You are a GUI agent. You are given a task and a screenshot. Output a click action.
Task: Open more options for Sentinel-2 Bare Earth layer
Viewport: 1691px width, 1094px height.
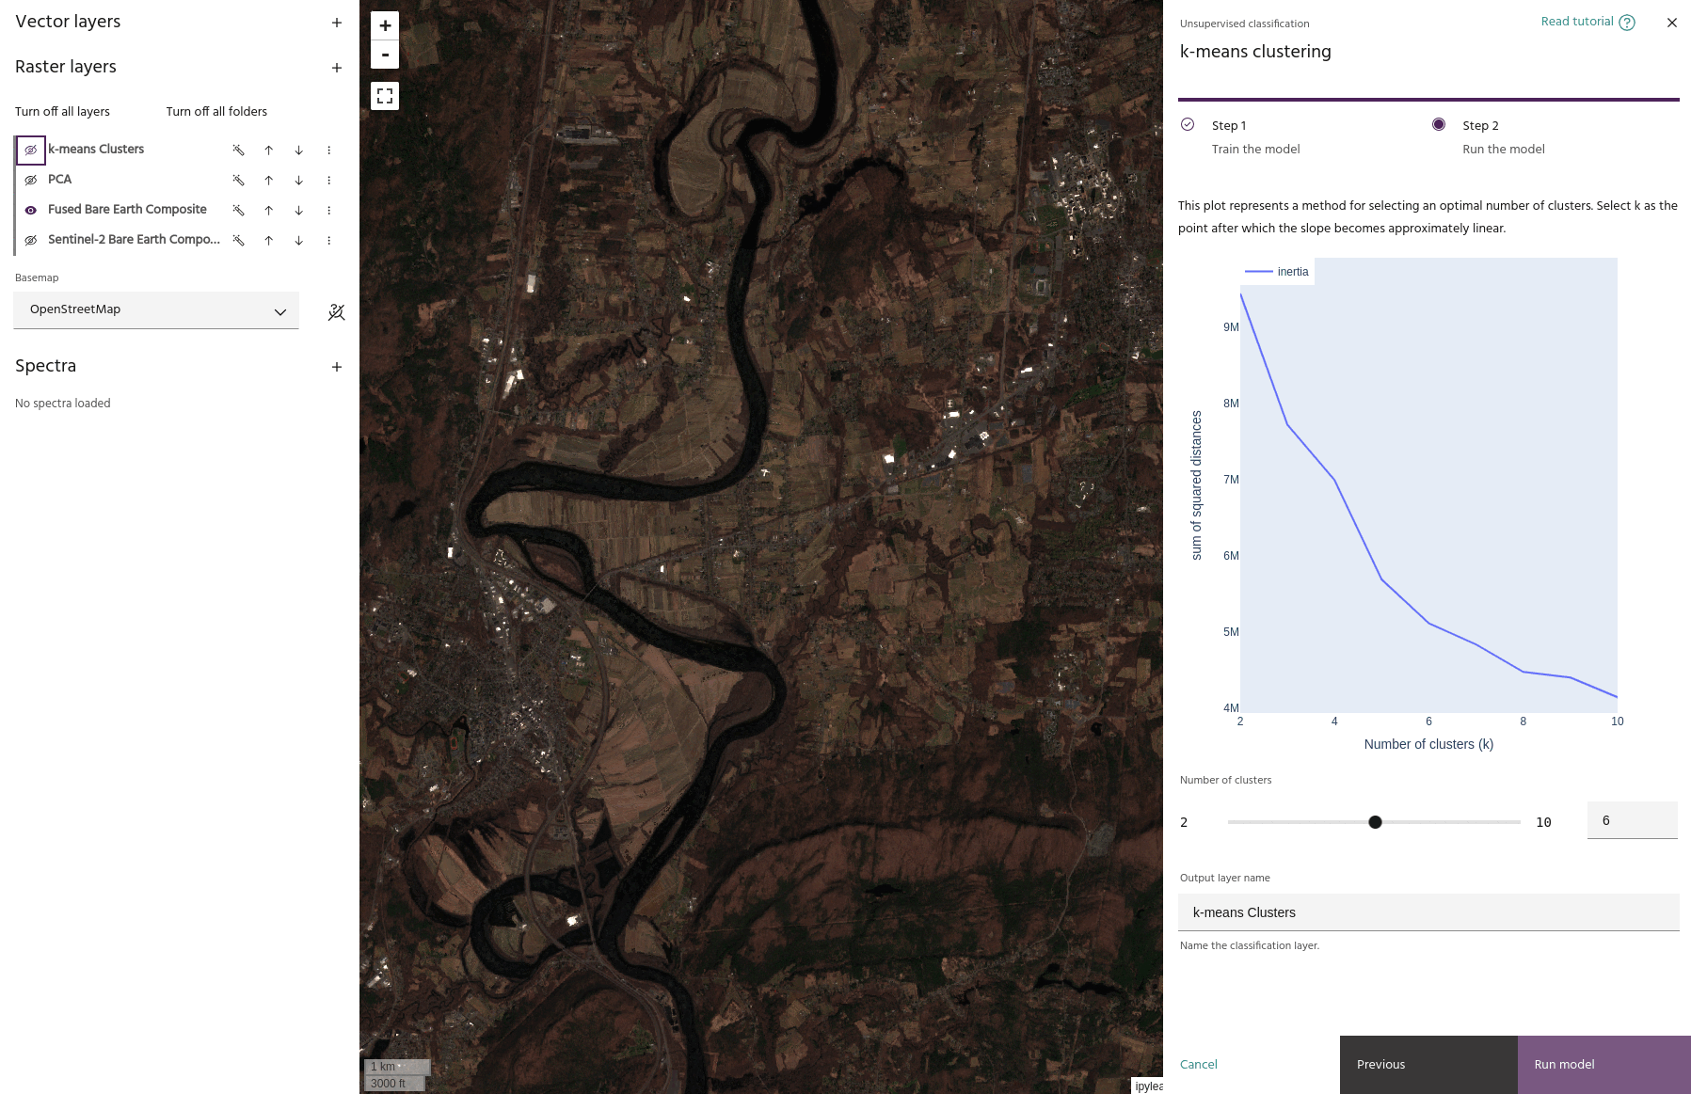click(x=329, y=240)
